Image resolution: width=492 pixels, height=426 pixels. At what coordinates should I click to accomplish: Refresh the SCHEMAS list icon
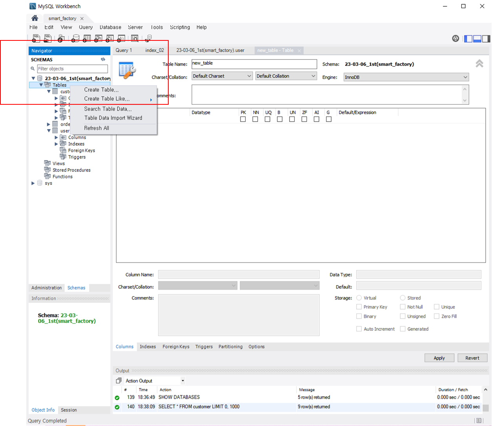(103, 60)
